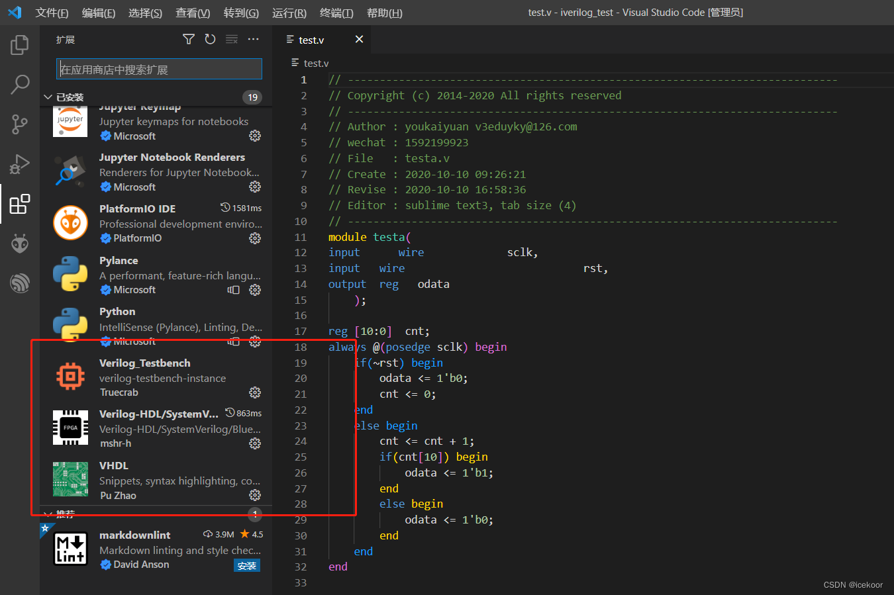
Task: Open the Espressif icon in activity bar
Action: tap(20, 283)
